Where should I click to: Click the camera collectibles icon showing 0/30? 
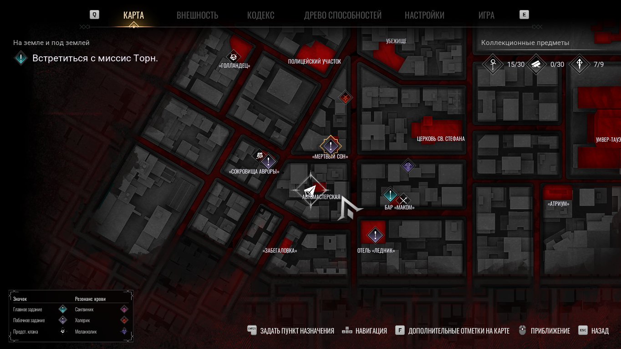pos(536,64)
